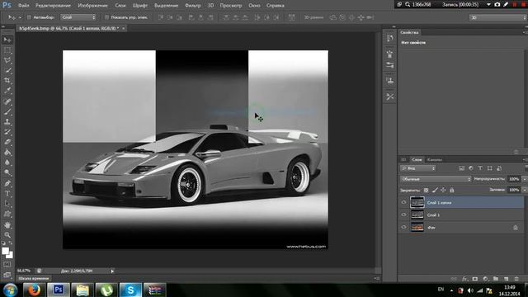Open the Шкала времени timeline panel
The width and height of the screenshot is (528, 297).
click(34, 279)
